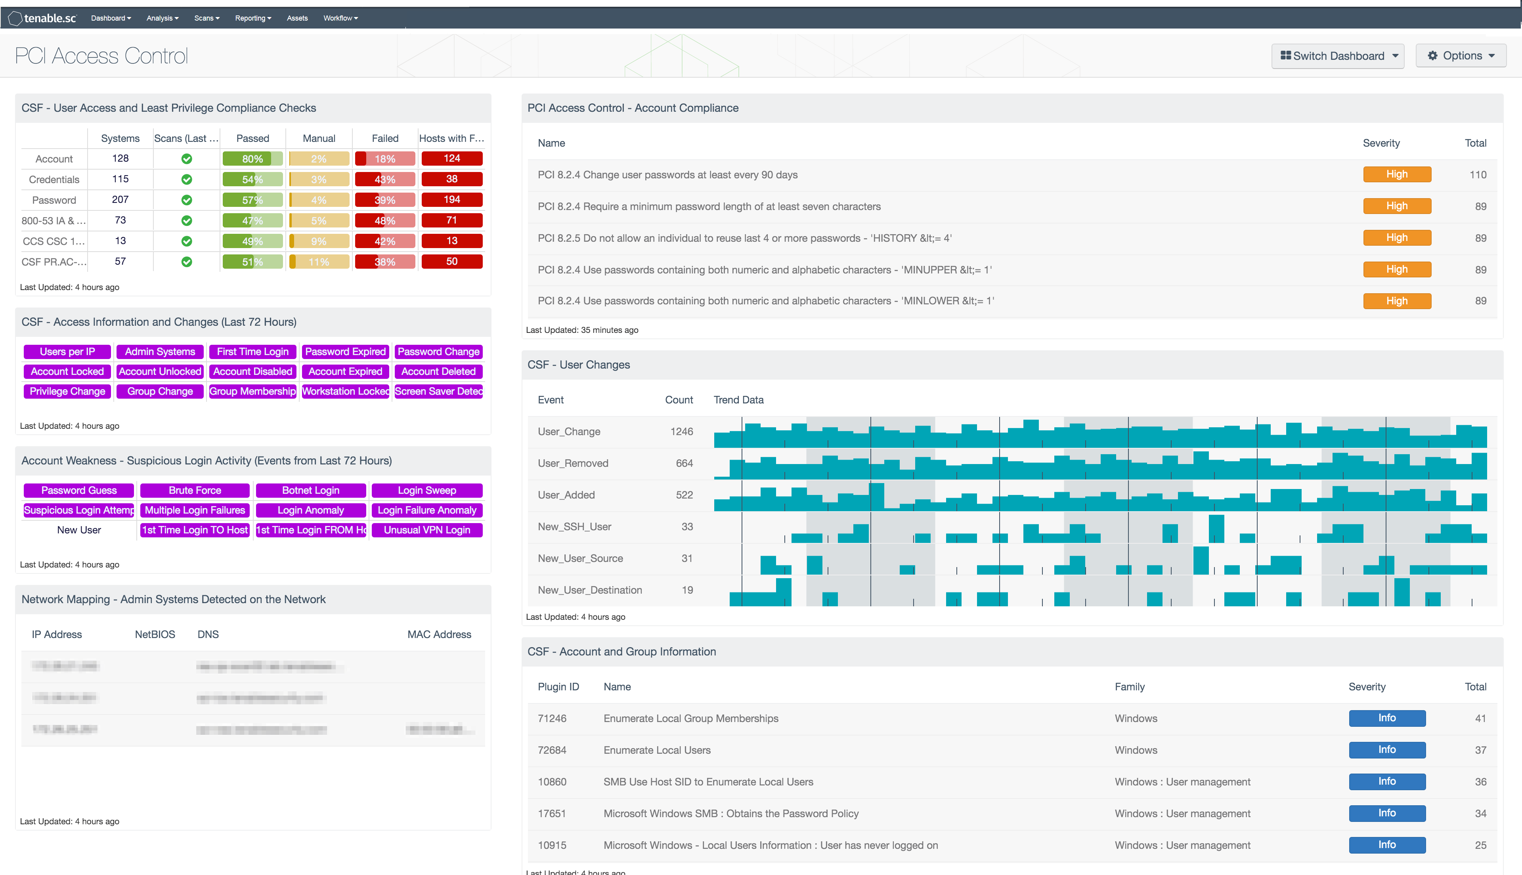Click the New_SSH_User trend chart
The width and height of the screenshot is (1522, 875).
[x=1100, y=527]
